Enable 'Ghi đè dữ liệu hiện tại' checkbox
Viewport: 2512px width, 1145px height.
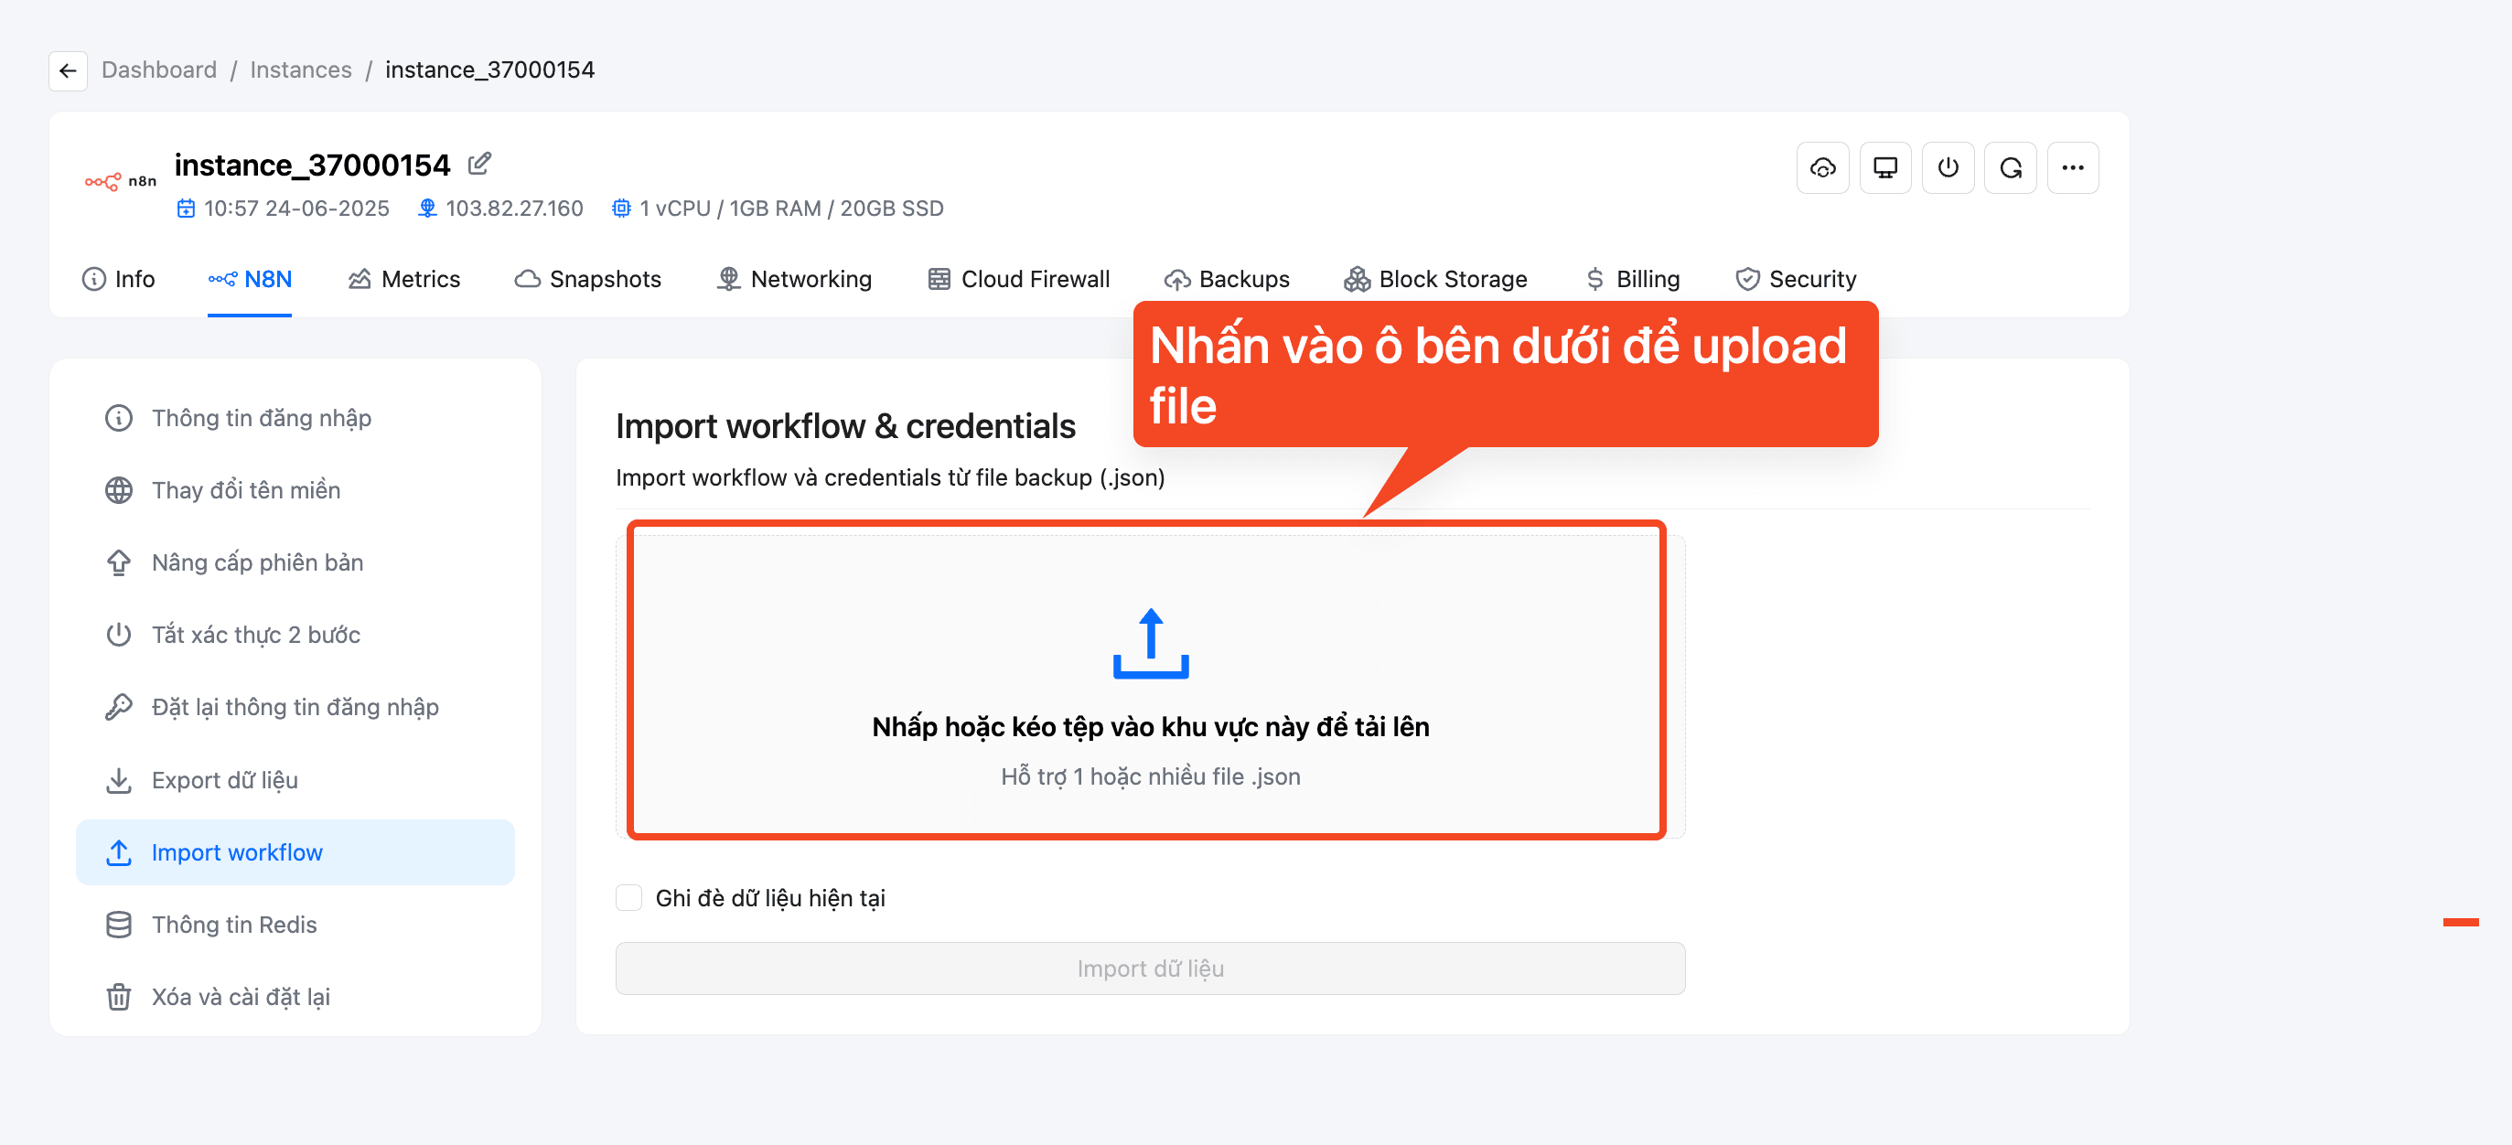tap(629, 897)
